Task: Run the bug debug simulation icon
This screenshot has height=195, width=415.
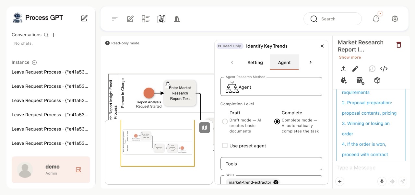Action: point(344,80)
